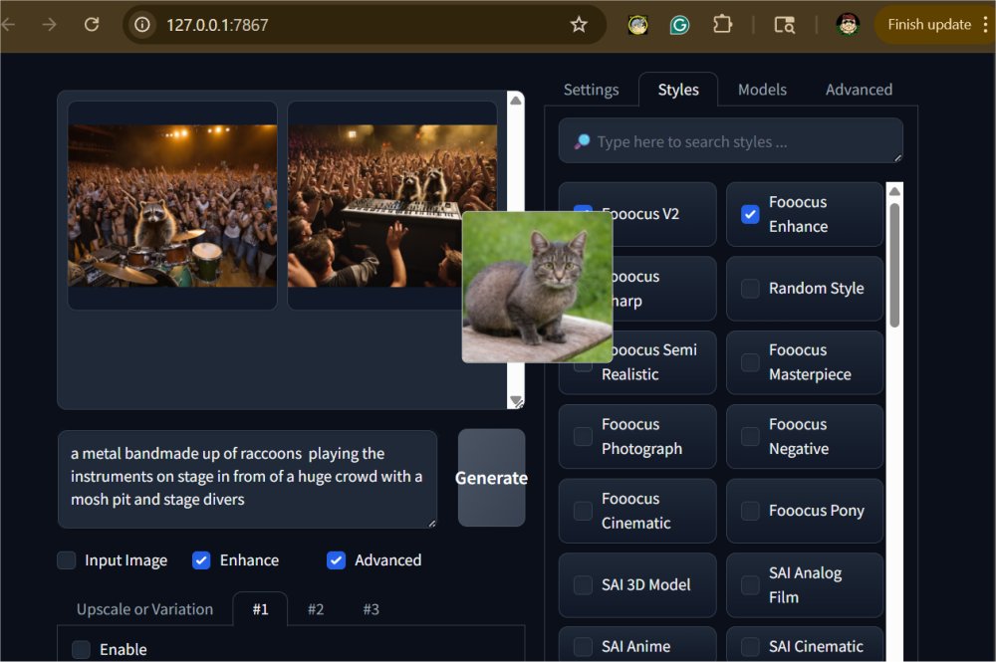996x662 pixels.
Task: Click the address bar URL 127.0.0.1:7867
Action: (217, 25)
